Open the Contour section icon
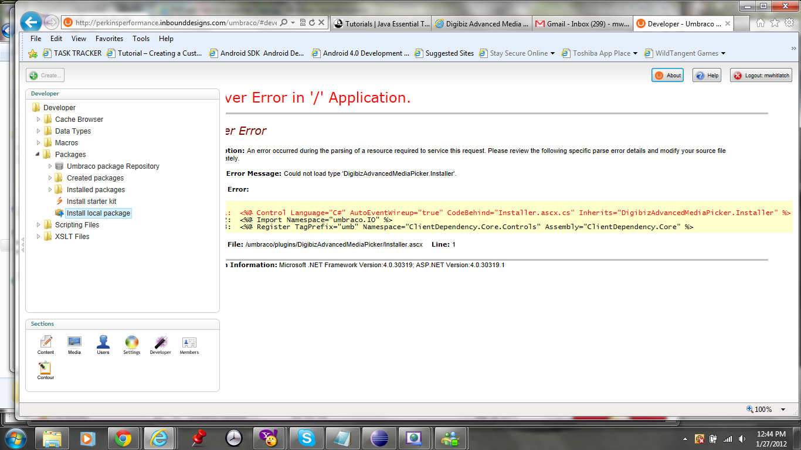This screenshot has height=450, width=801. 46,370
